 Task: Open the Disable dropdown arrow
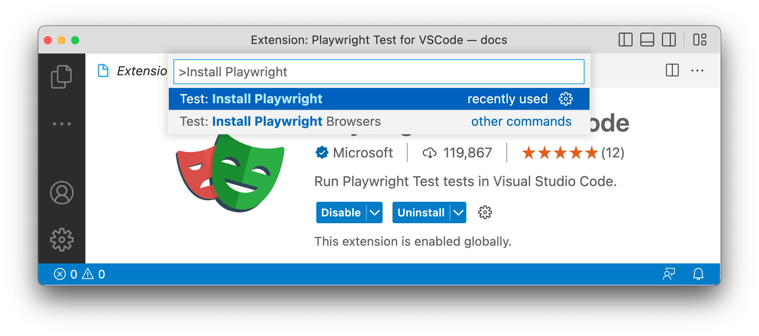click(x=375, y=212)
